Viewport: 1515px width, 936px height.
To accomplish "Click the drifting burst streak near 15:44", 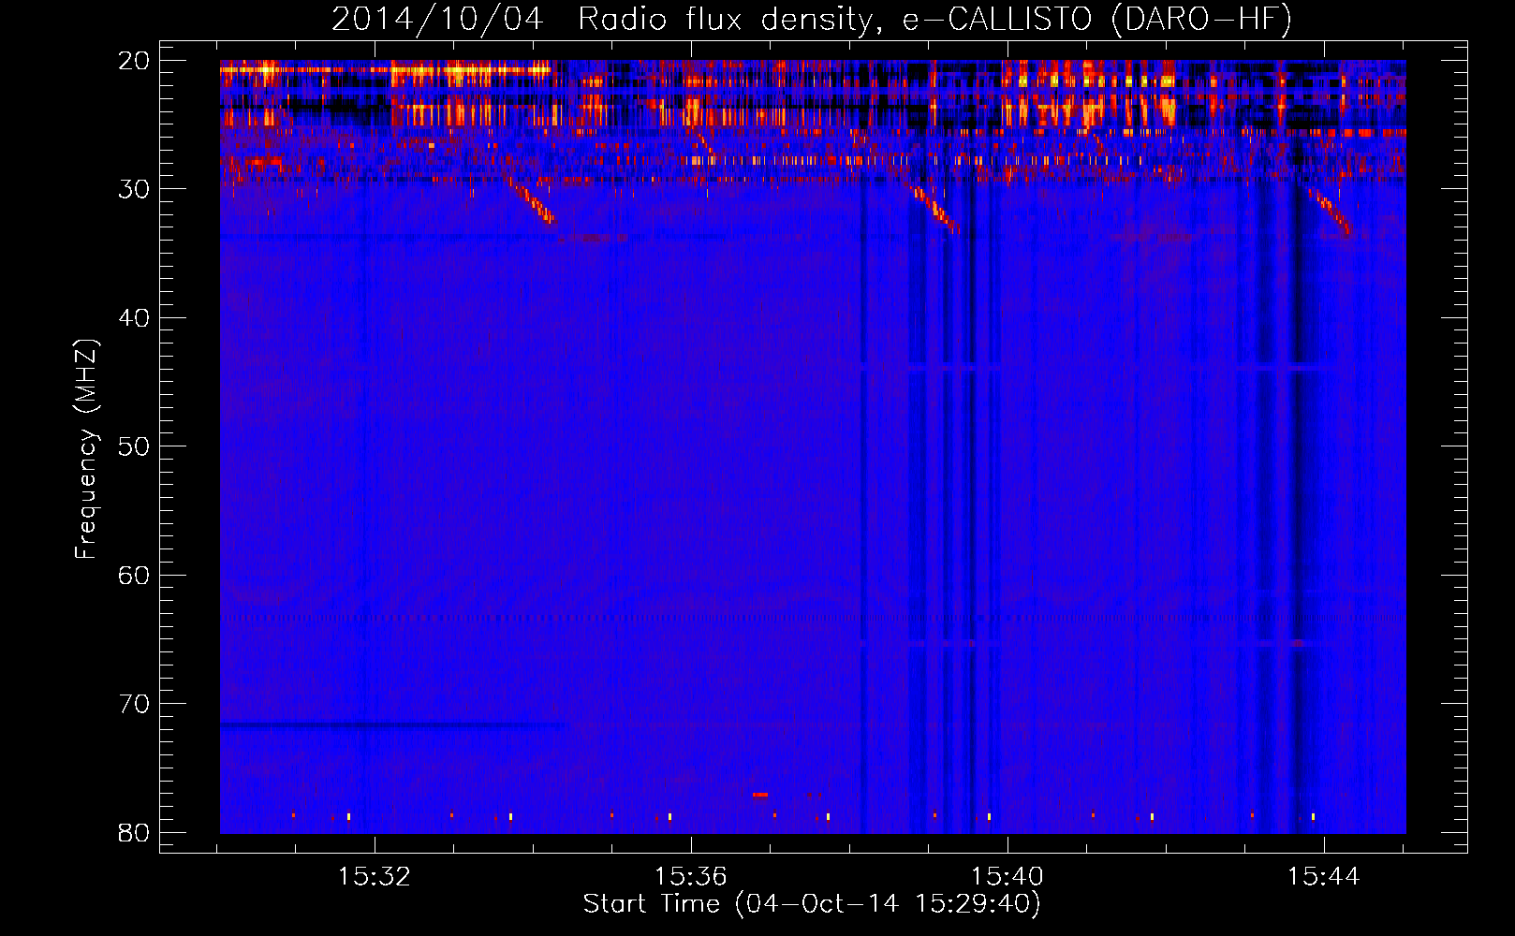I will click(x=1330, y=212).
